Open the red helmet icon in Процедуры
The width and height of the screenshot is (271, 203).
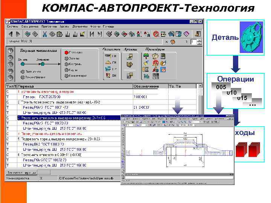coord(155,63)
